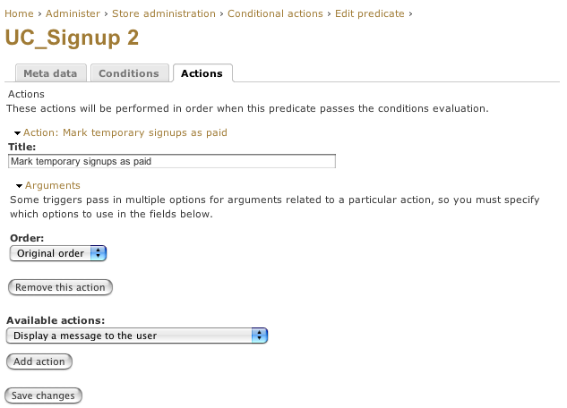
Task: Save changes to the predicate
Action: (x=43, y=395)
